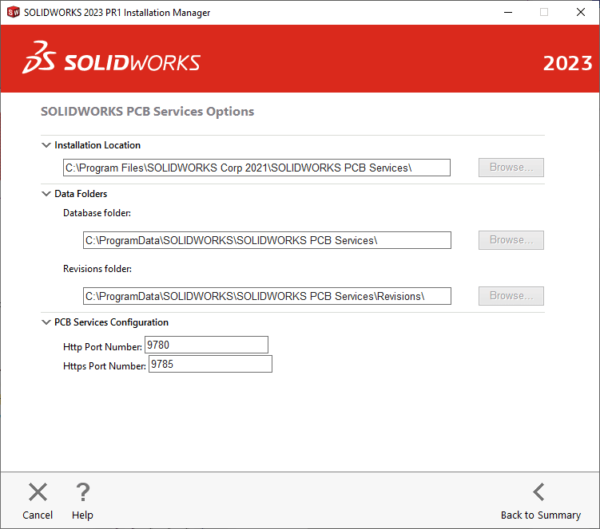Click the 'Revisions folder:' label
600x529 pixels.
point(97,269)
